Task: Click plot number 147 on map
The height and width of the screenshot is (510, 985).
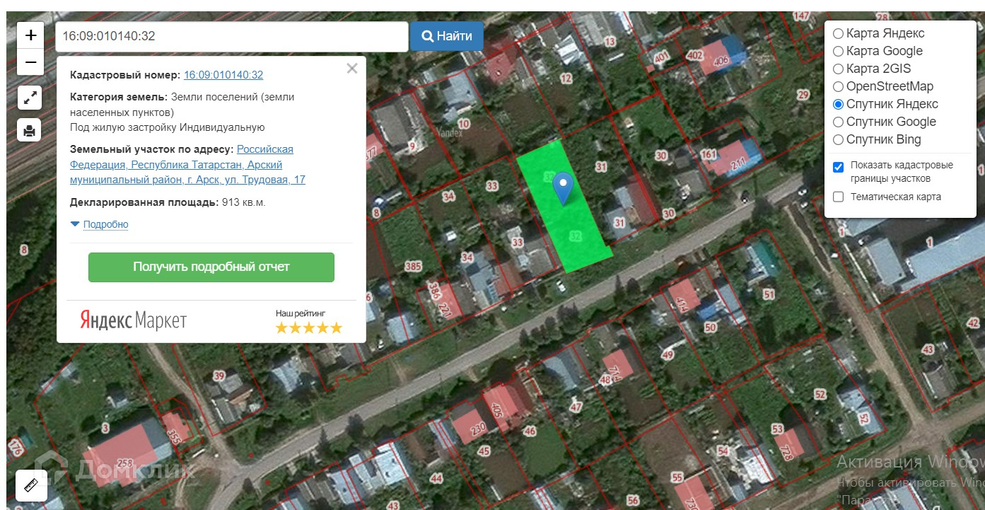Action: [x=801, y=16]
